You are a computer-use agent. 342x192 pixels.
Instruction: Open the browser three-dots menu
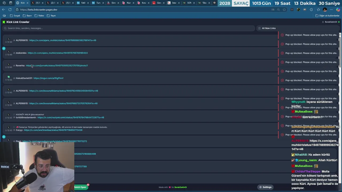click(x=331, y=10)
